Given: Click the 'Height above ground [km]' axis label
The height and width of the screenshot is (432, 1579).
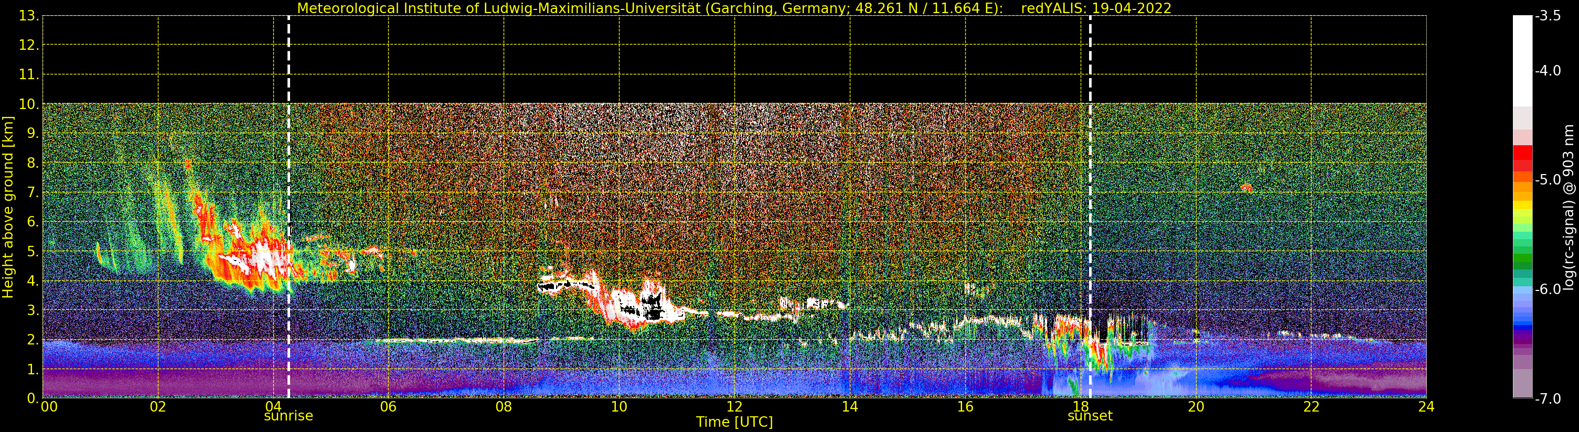Looking at the screenshot, I should click(x=8, y=207).
